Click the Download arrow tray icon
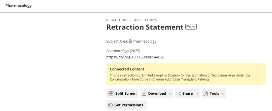 point(144,93)
